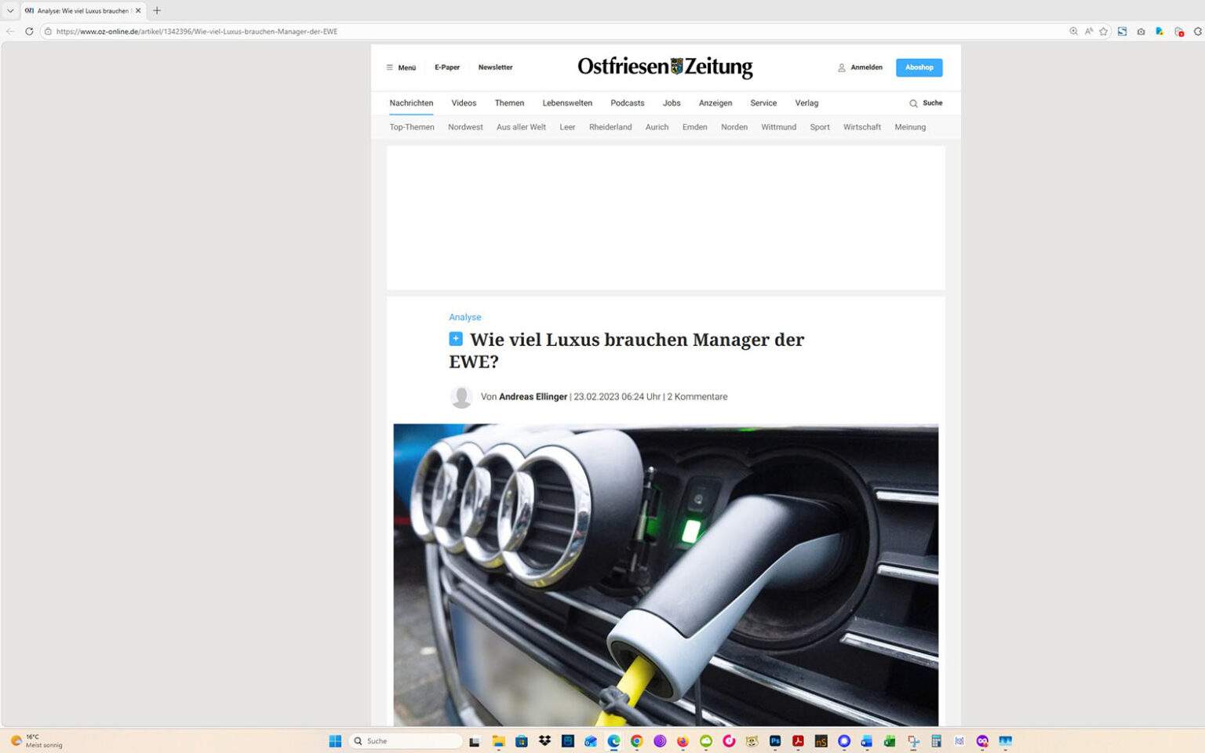Click the blue plus icon beside the headline
The width and height of the screenshot is (1205, 753).
click(x=455, y=338)
